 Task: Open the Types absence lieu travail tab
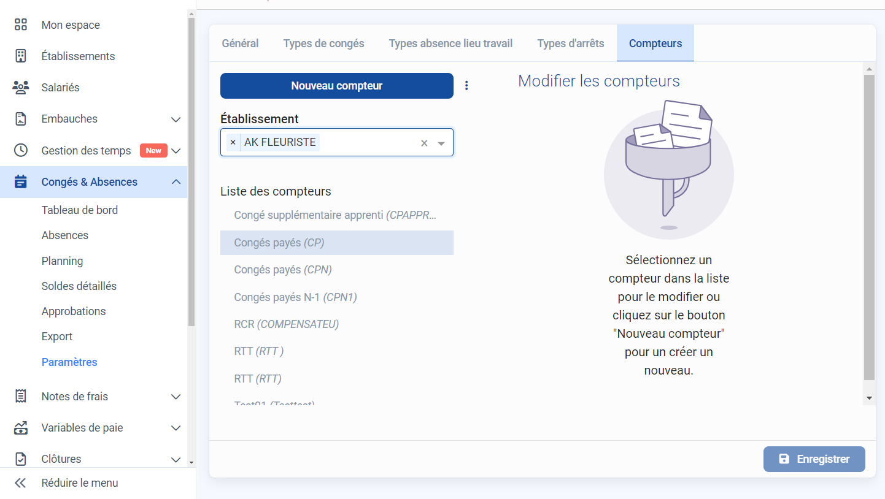tap(450, 44)
